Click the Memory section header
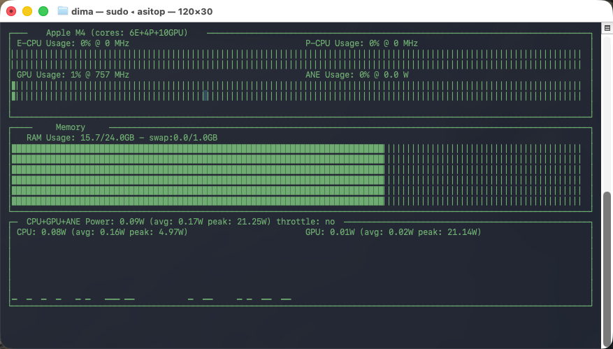Viewport: 613px width, 349px height. pyautogui.click(x=70, y=127)
